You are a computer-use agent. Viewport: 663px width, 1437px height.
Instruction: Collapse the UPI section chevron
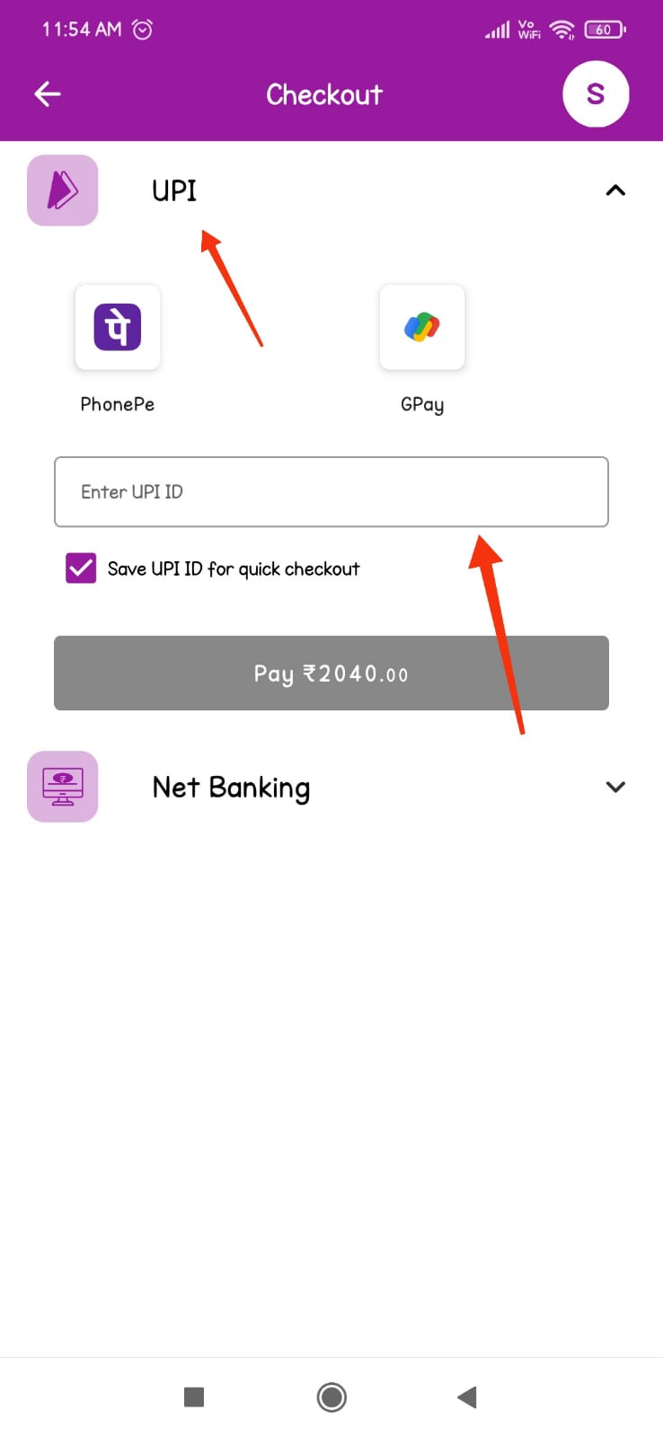click(x=615, y=190)
